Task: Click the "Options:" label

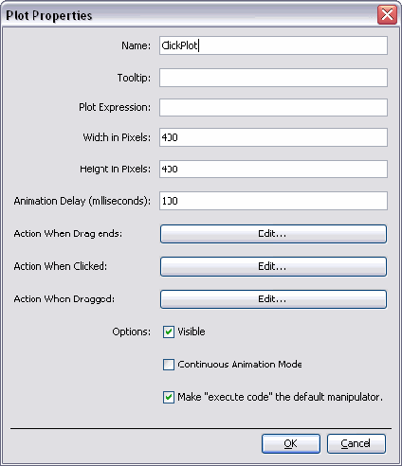Action: pos(132,332)
